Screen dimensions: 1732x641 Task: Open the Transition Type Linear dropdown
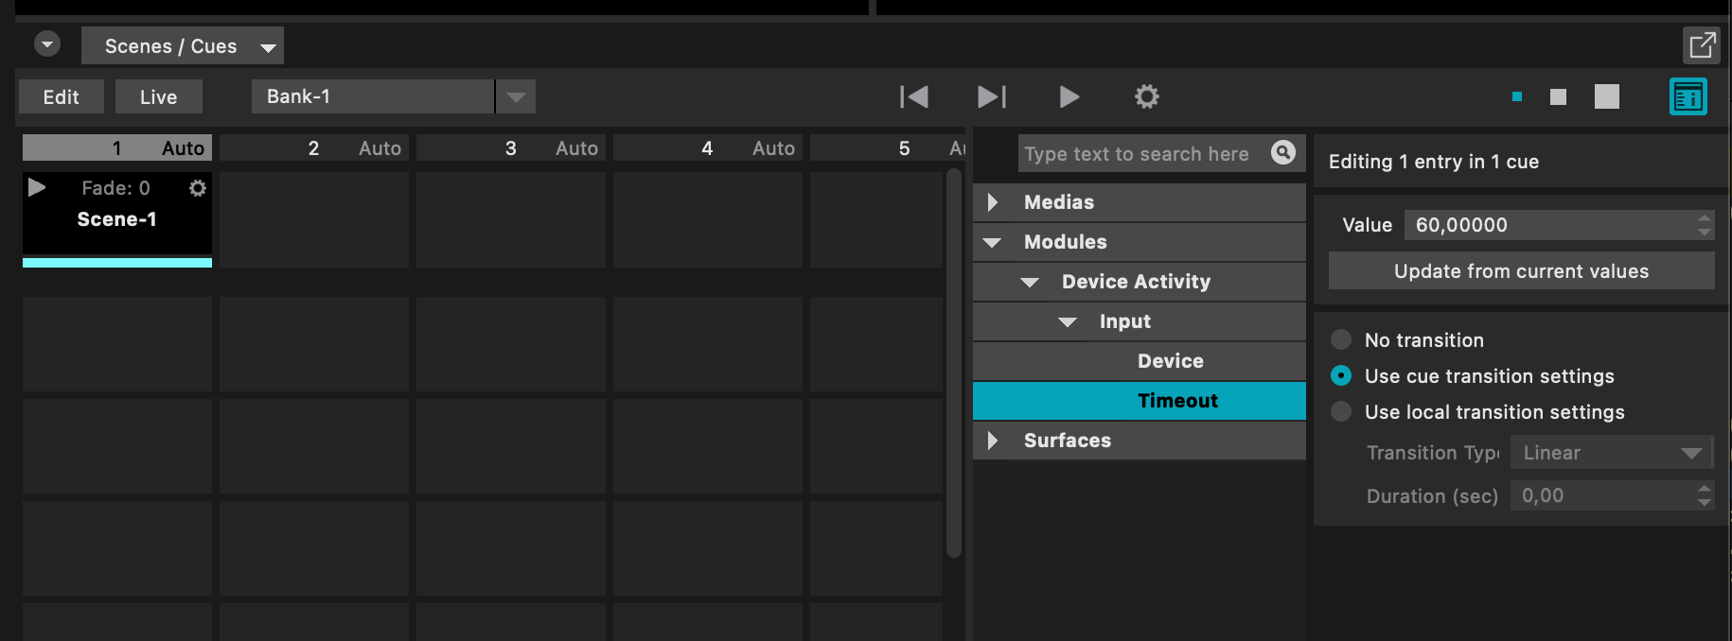tap(1611, 453)
